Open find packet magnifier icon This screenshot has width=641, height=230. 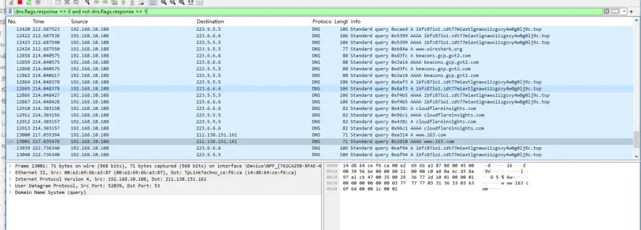tap(88, 2)
